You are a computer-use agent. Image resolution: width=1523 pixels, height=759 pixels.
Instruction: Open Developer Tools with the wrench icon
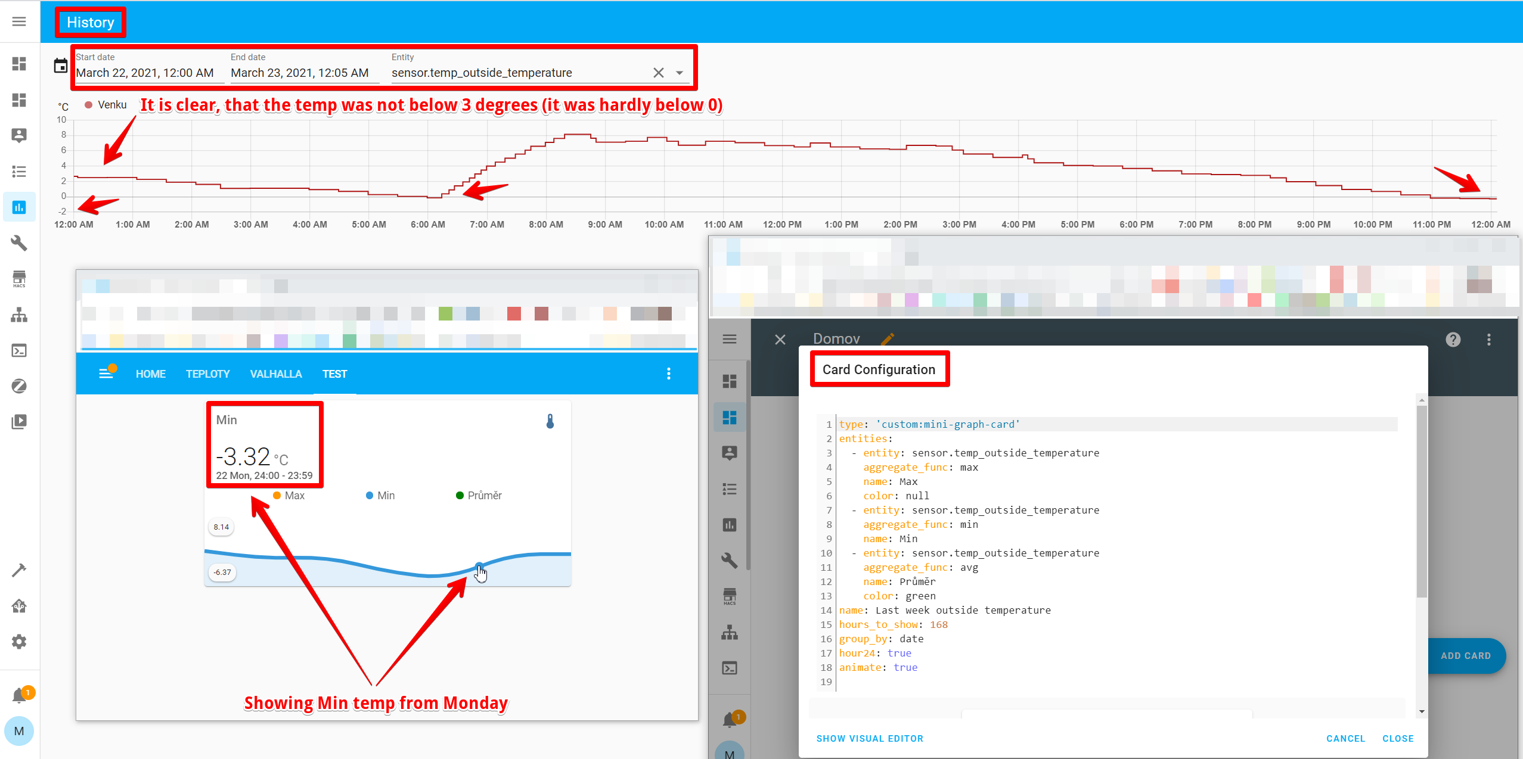coord(19,243)
